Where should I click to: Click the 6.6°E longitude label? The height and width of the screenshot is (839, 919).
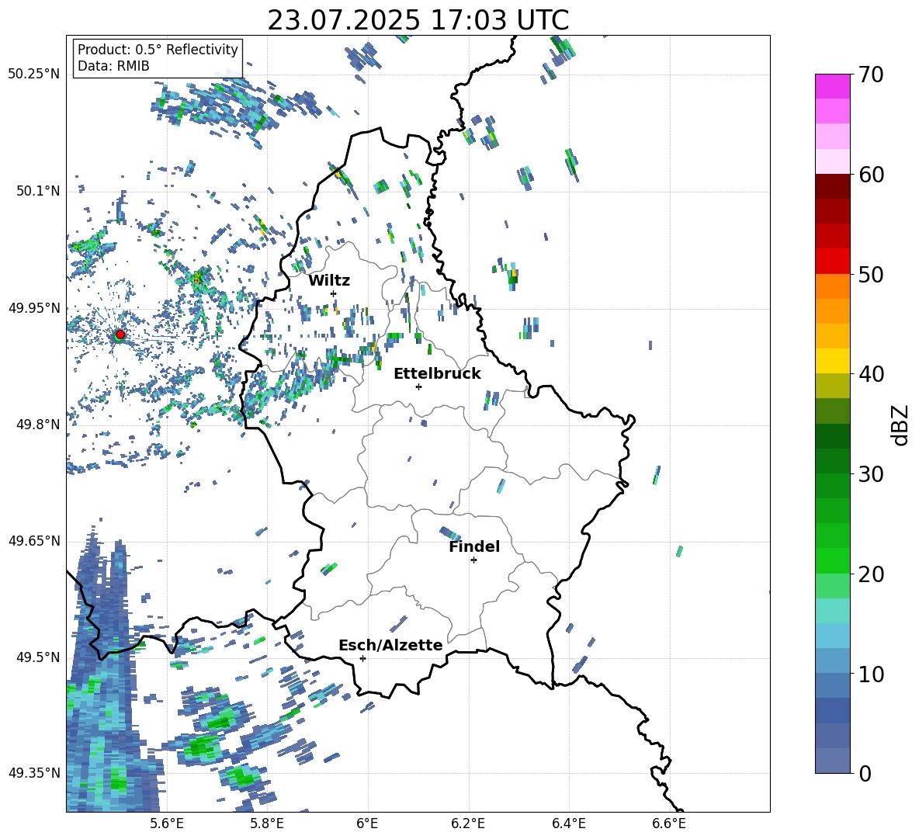click(x=669, y=823)
